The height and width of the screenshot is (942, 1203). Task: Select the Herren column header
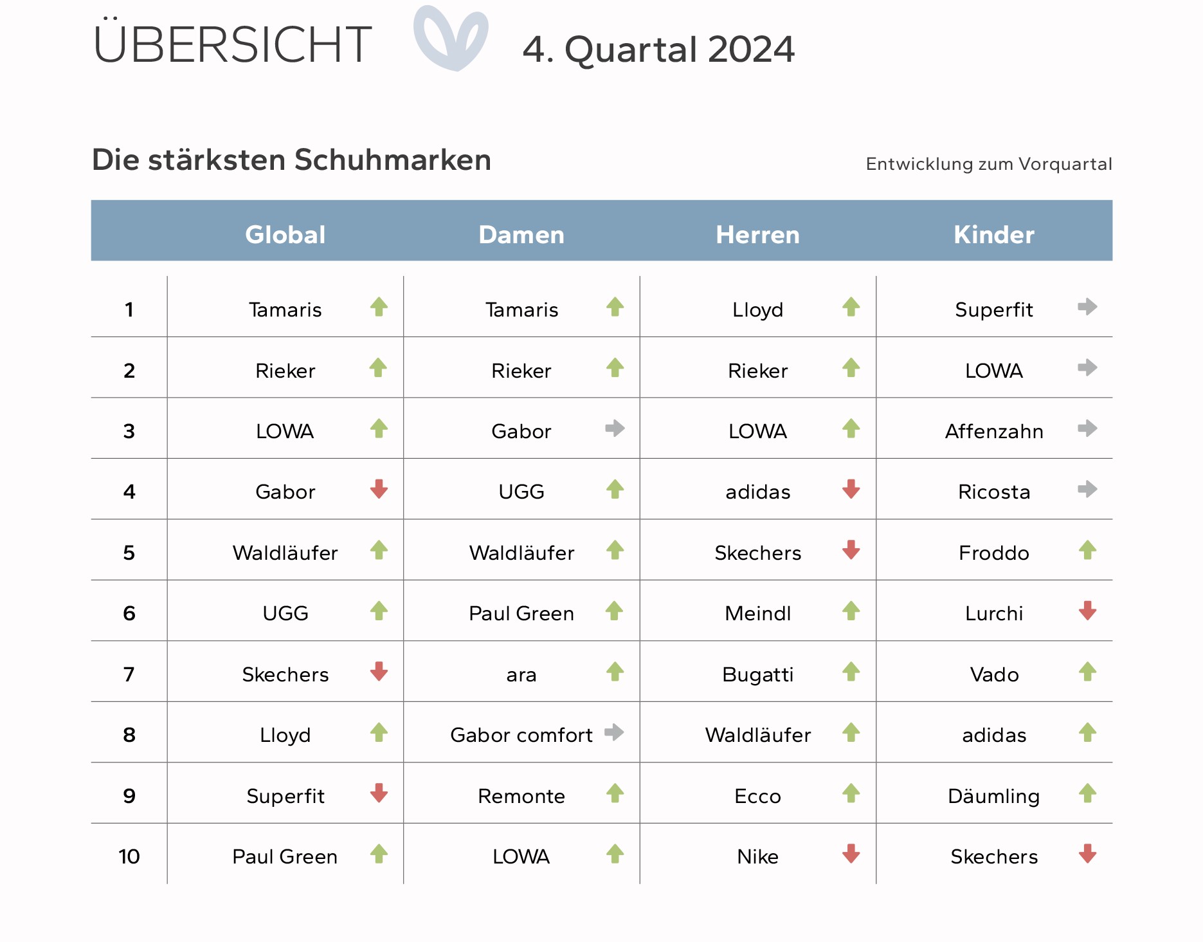[x=757, y=235]
